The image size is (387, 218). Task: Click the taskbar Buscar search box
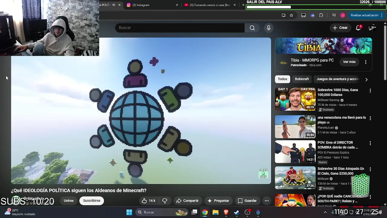[162, 212]
